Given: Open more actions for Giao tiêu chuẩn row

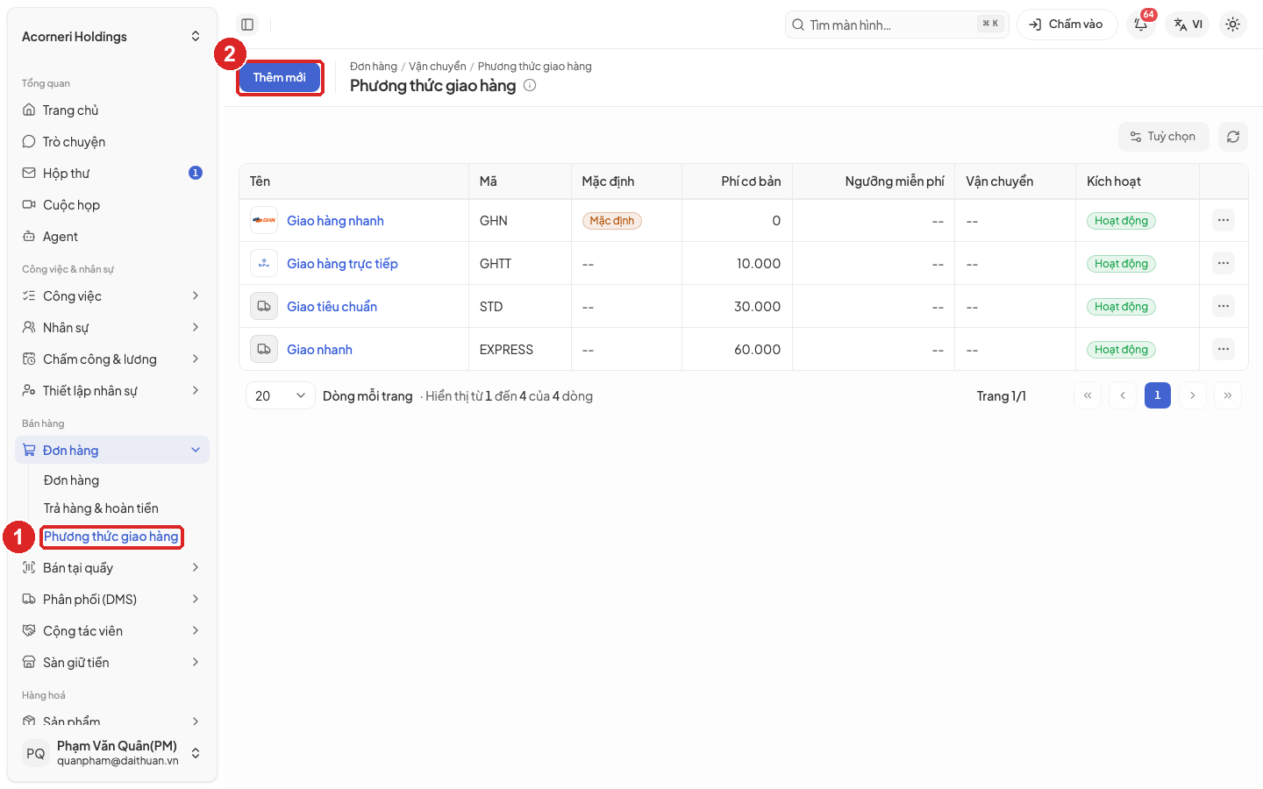Looking at the screenshot, I should tap(1224, 306).
